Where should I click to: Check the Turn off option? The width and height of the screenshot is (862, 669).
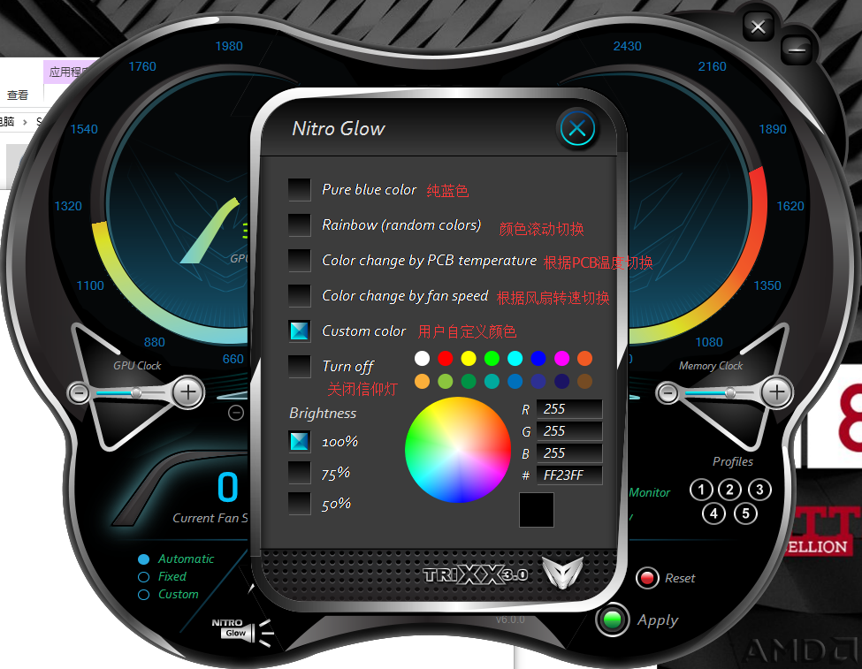pos(300,366)
